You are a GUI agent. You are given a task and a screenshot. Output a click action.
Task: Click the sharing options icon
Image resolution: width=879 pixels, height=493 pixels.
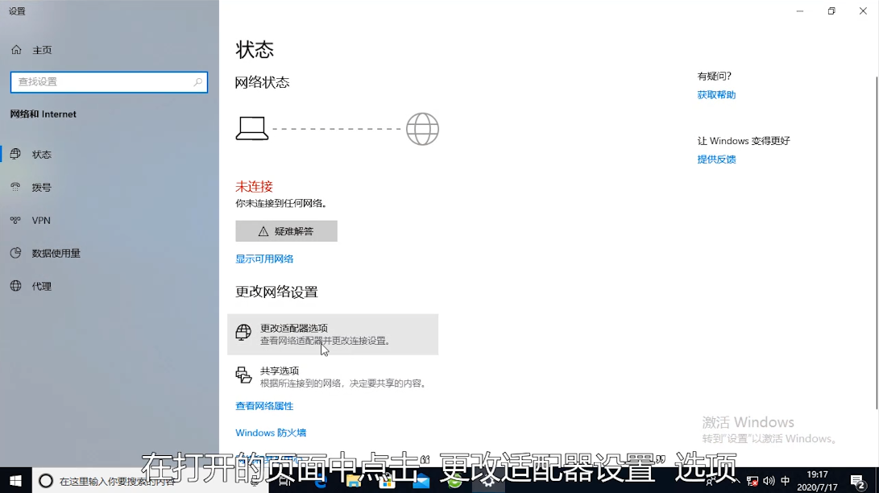click(x=243, y=375)
